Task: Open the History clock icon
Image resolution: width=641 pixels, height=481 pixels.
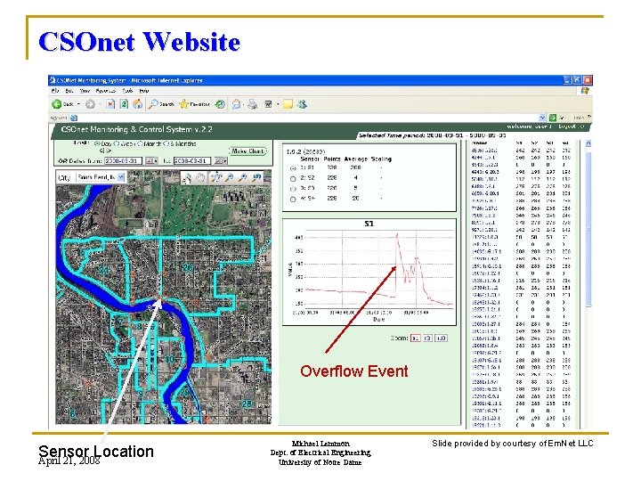Action: coord(220,104)
